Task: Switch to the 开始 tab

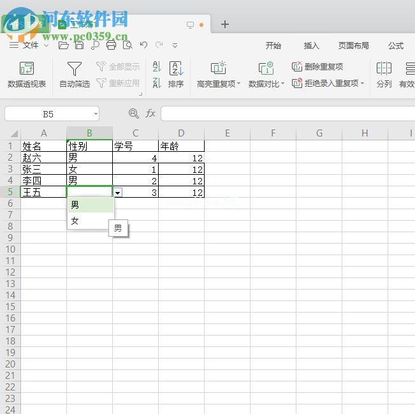Action: [x=273, y=45]
